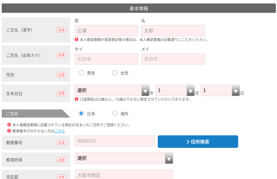Click the alert icon beside address registration note
This screenshot has width=277, height=179.
click(x=9, y=125)
